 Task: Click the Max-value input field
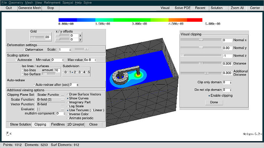[90, 60]
